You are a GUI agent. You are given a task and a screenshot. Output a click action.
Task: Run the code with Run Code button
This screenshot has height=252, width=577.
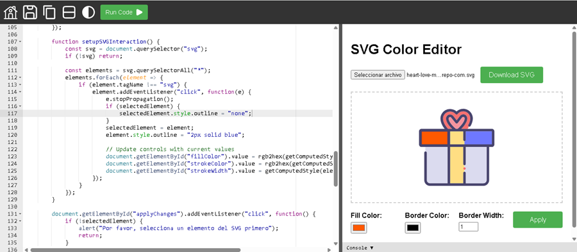(x=124, y=12)
